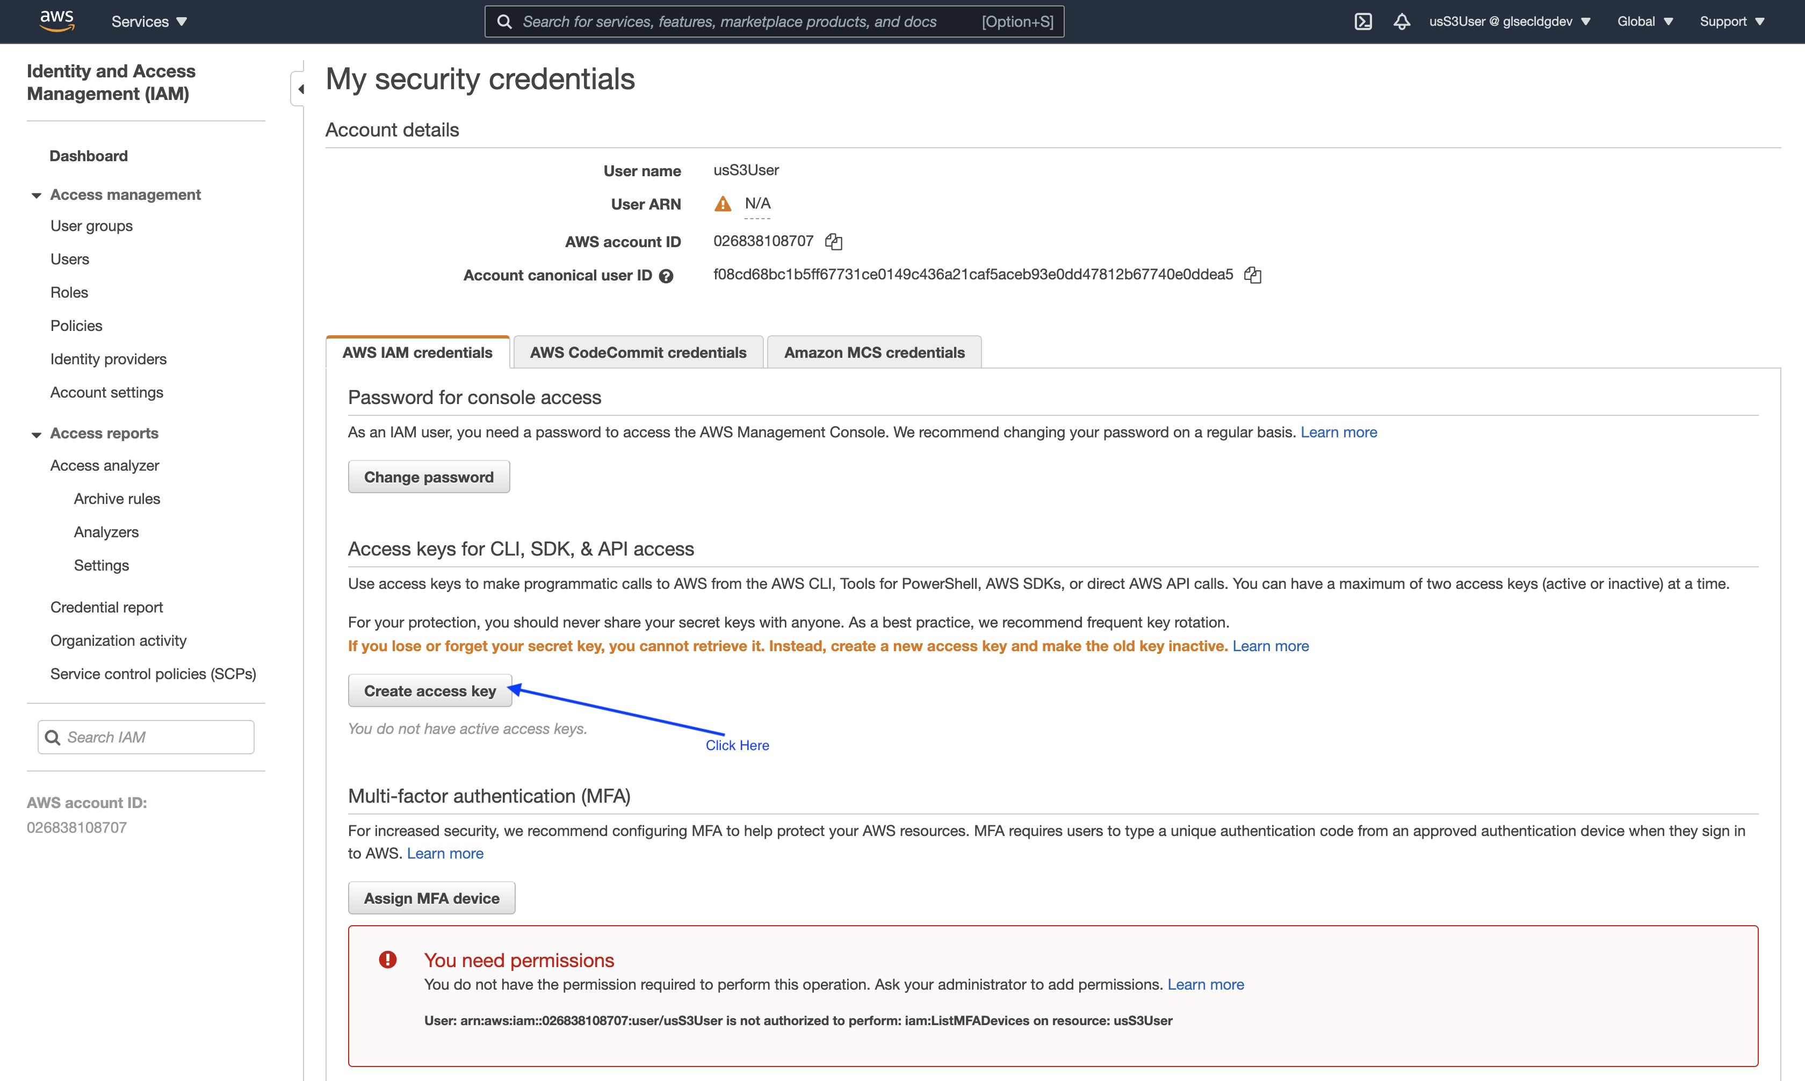Open the CloudShell terminal icon
The image size is (1805, 1081).
tap(1363, 22)
